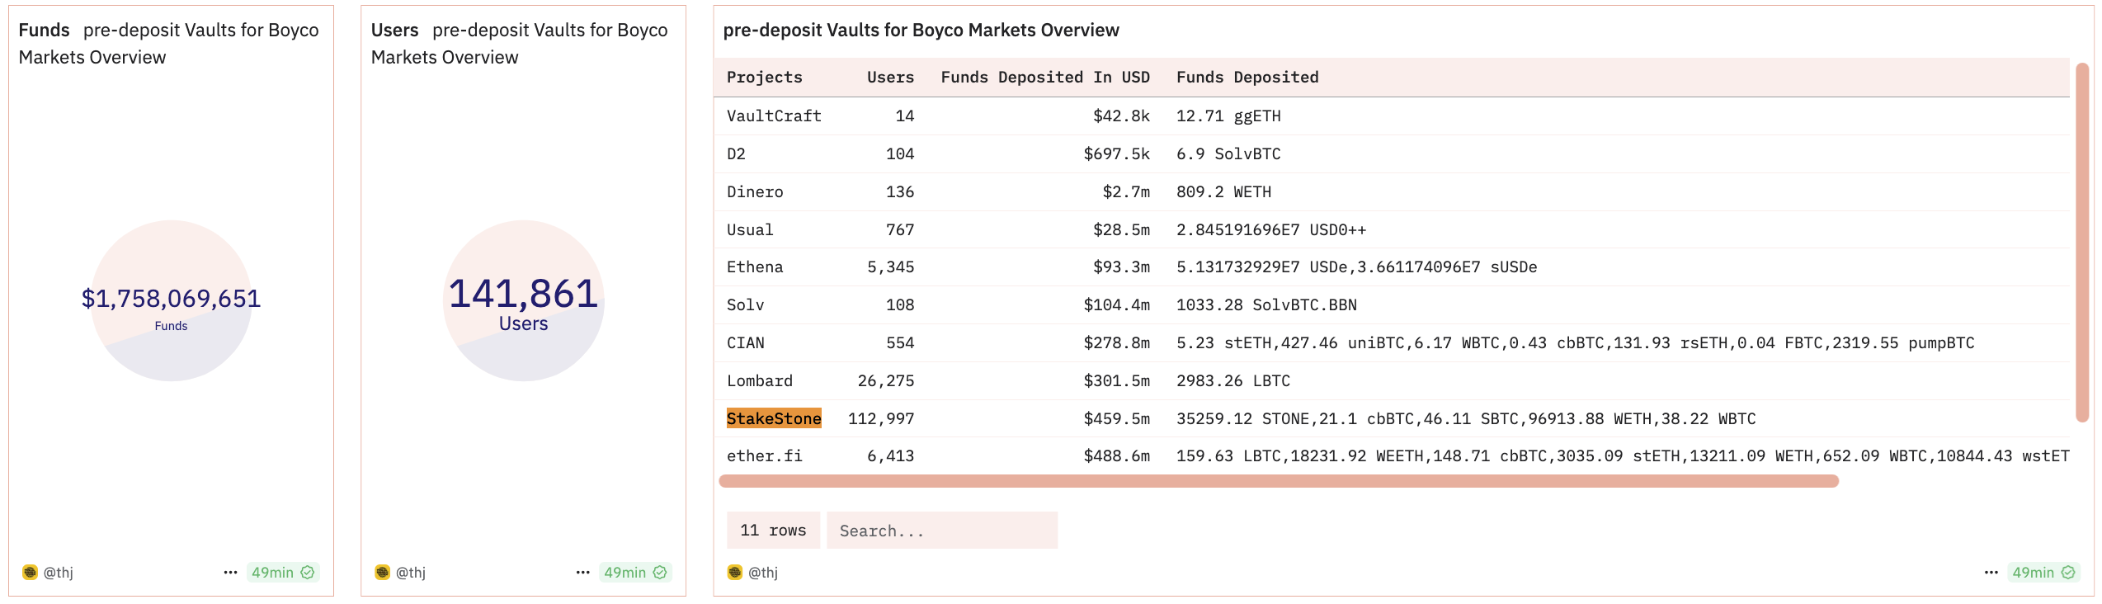Screen dimensions: 2102x604
Task: Click the 809.2 WETH deposit cell
Action: point(1223,191)
